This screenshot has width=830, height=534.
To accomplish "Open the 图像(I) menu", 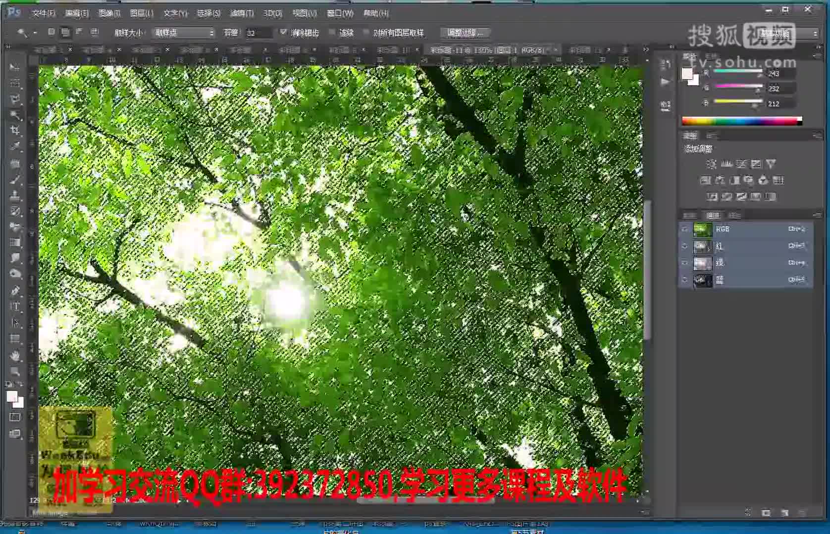I will (x=109, y=13).
